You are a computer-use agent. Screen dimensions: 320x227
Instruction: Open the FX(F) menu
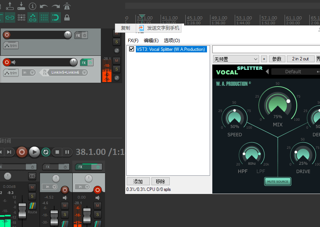point(133,41)
